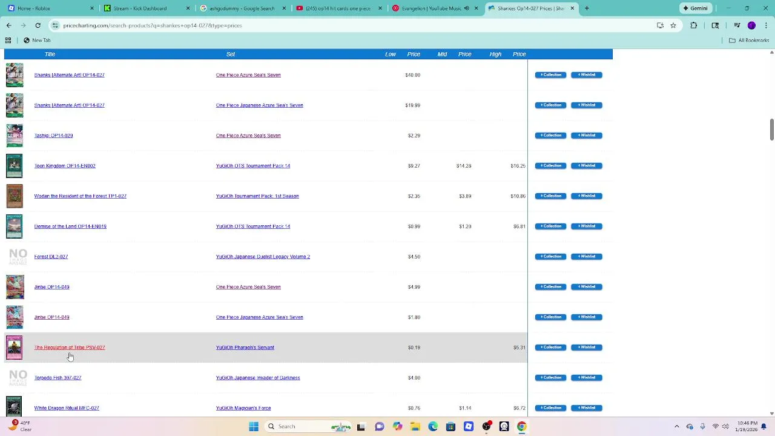The height and width of the screenshot is (436, 775).
Task: Click the taskbar Search box
Action: point(309,426)
